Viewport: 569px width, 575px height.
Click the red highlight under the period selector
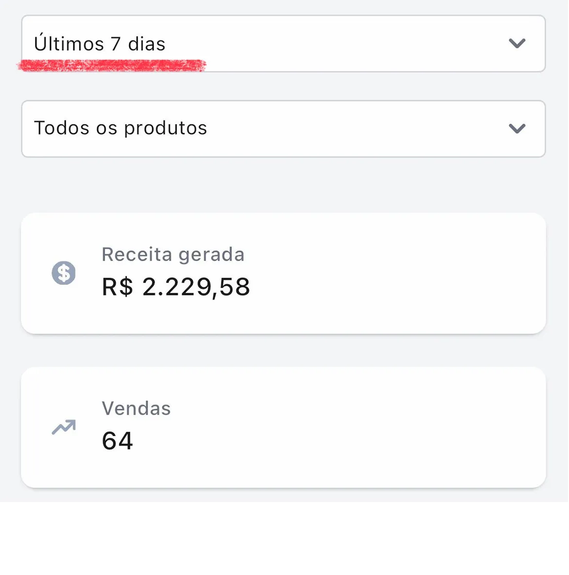click(x=112, y=65)
